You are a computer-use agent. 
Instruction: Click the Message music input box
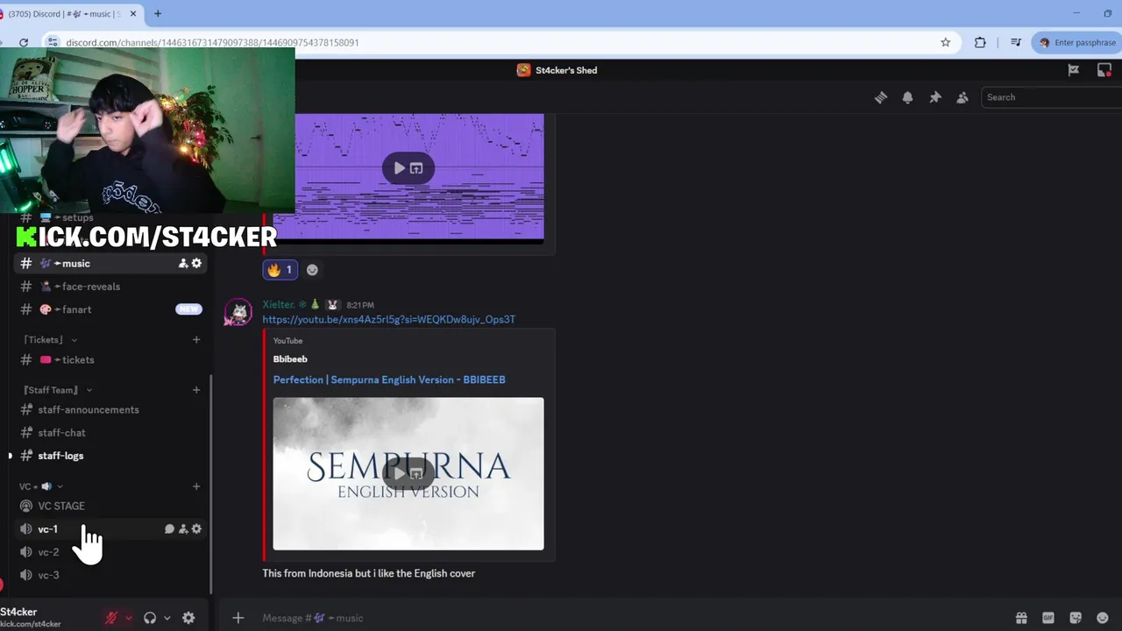[x=631, y=618]
